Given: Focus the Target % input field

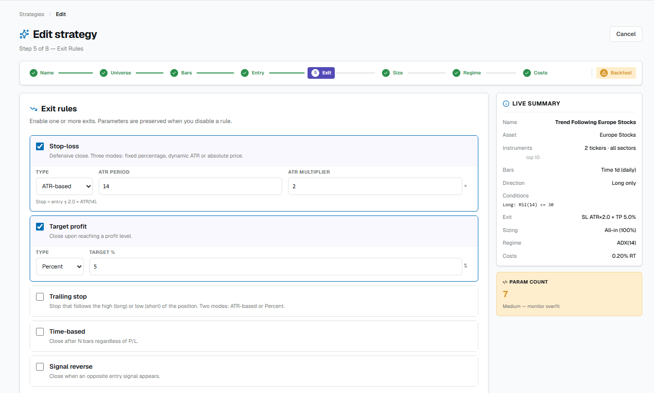Looking at the screenshot, I should (276, 267).
